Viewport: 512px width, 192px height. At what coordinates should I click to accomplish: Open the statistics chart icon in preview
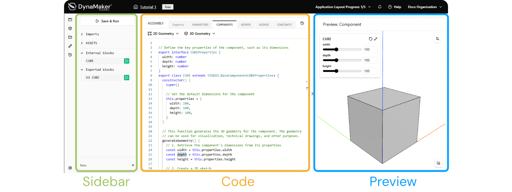click(438, 163)
